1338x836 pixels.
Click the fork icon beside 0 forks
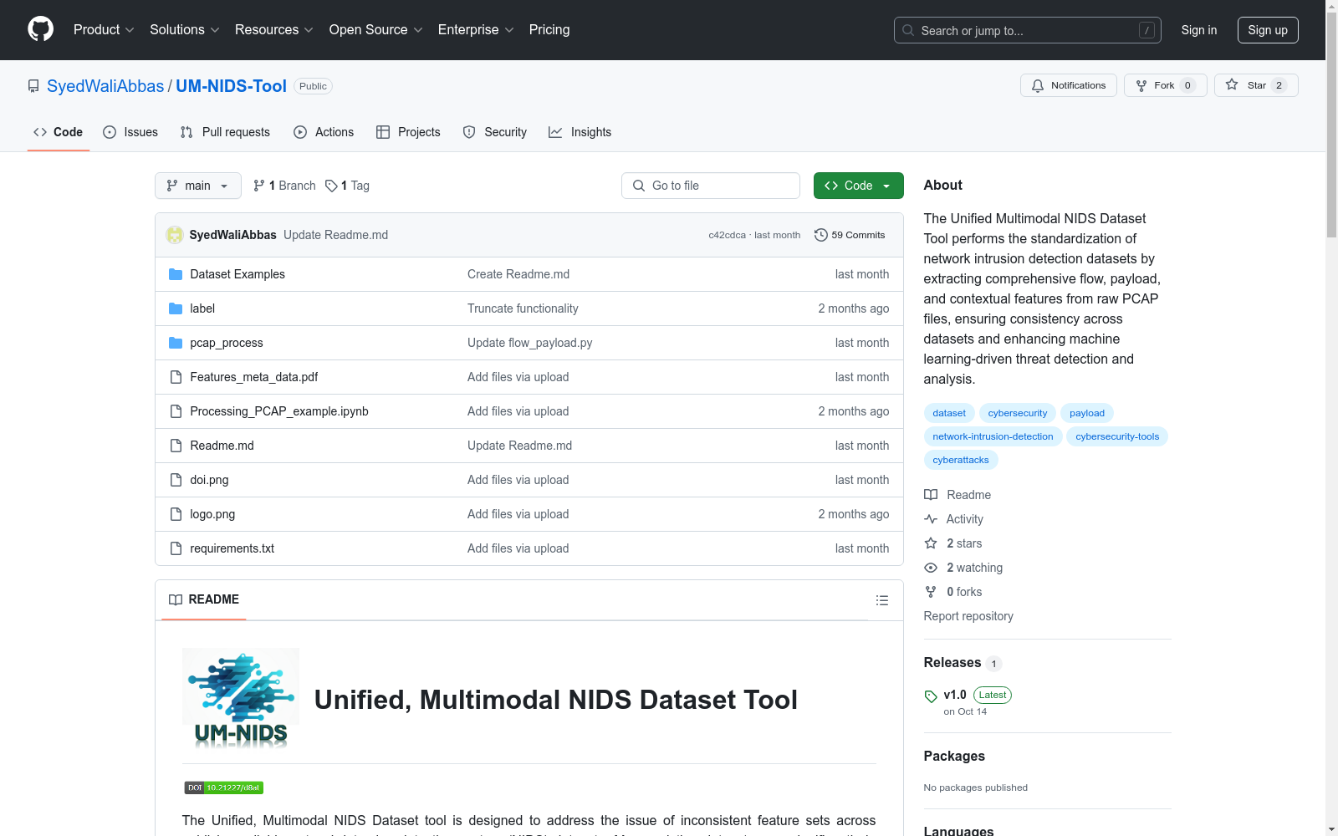point(931,592)
